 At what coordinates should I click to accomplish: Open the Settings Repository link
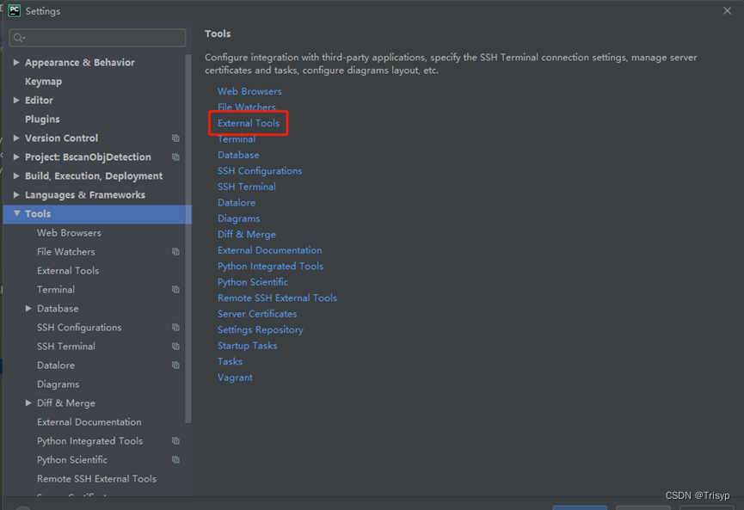261,330
